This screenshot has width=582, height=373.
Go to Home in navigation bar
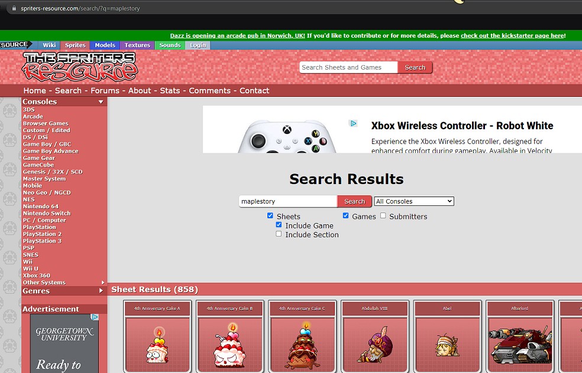[34, 91]
